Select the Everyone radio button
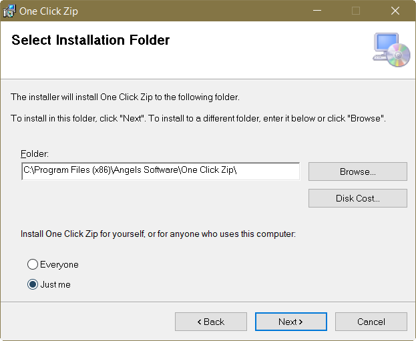 pos(32,265)
